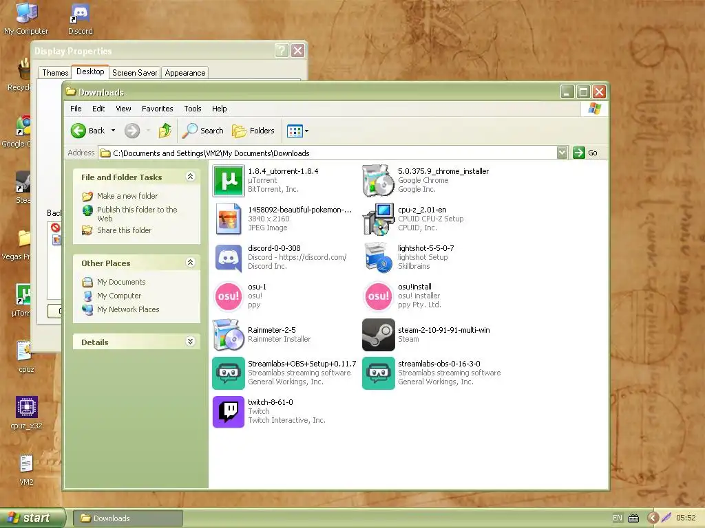Screen dimensions: 705x528
Task: Select the cpuz desktop icon
Action: [26, 357]
